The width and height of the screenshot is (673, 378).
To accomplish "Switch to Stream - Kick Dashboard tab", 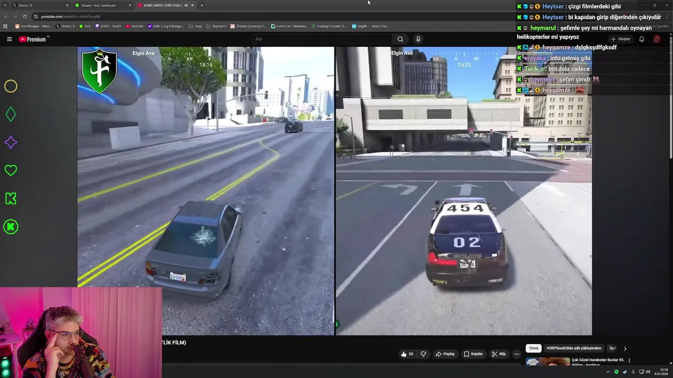I will pyautogui.click(x=103, y=5).
